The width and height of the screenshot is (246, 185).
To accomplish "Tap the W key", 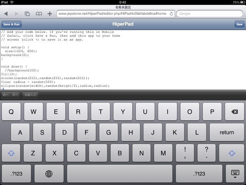I will 33,111.
